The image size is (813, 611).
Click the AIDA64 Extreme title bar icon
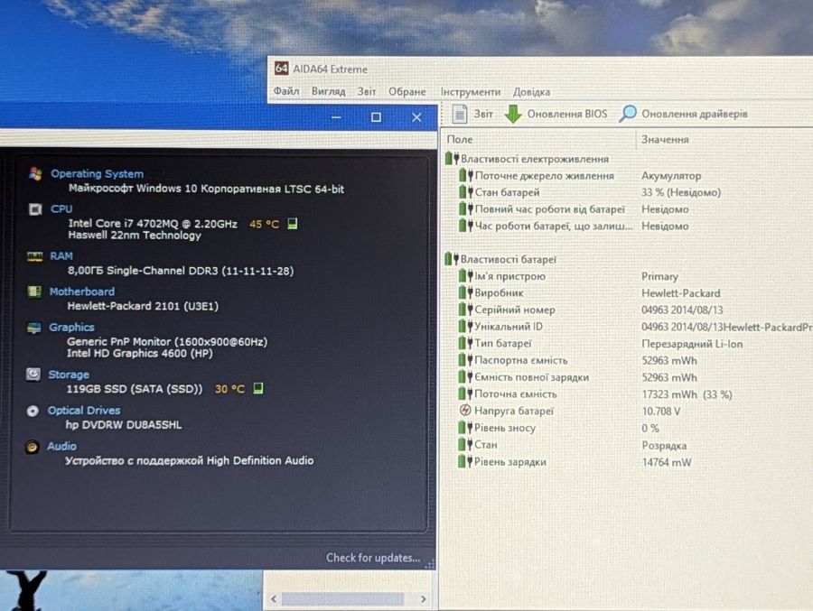pos(282,69)
